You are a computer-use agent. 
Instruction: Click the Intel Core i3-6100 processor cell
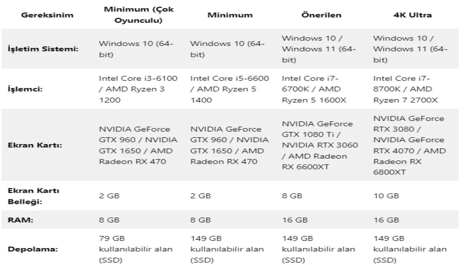[x=138, y=89]
